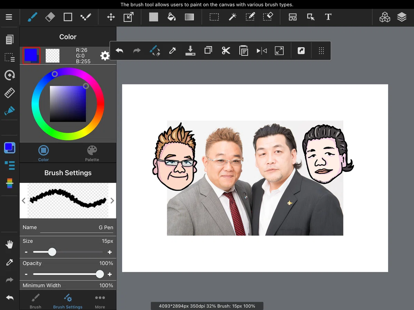Screen dimensions: 414x310
Task: Select the blue foreground color swatch
Action: pos(31,55)
